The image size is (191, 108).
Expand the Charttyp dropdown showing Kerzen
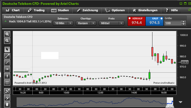(86, 23)
